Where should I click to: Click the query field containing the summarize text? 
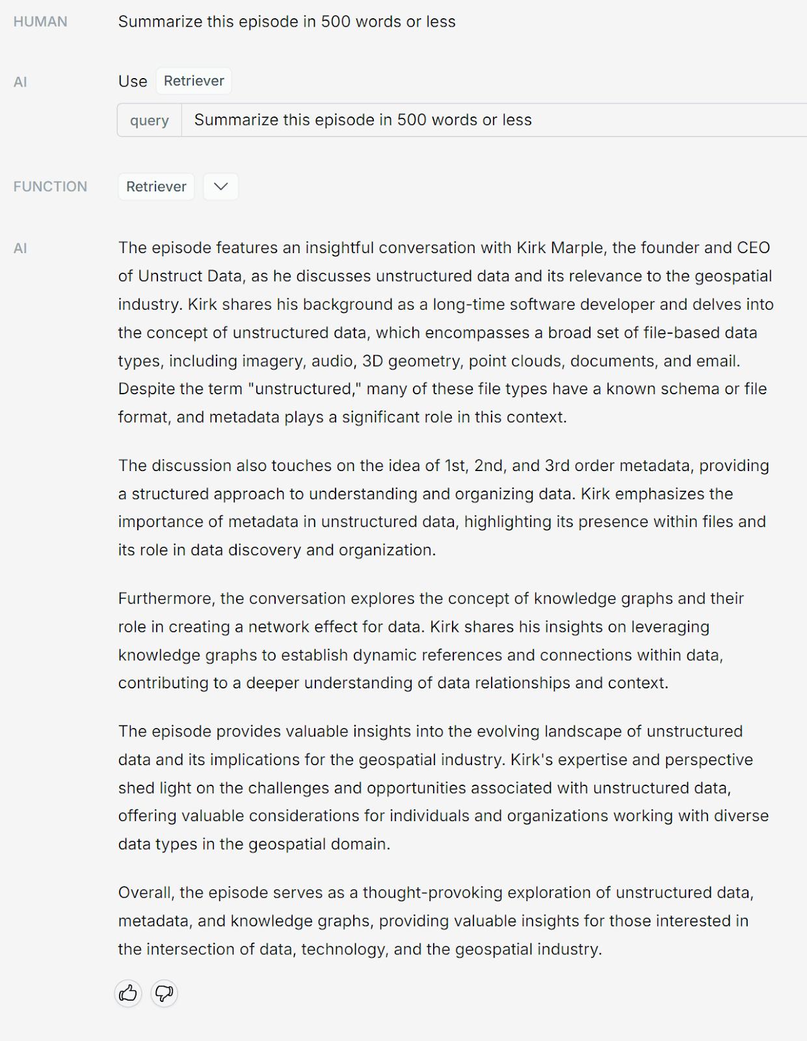tap(455, 120)
